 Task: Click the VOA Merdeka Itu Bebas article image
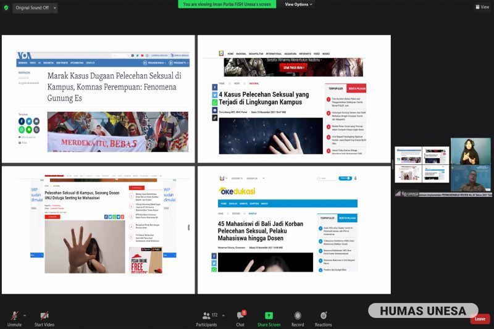coord(118,131)
